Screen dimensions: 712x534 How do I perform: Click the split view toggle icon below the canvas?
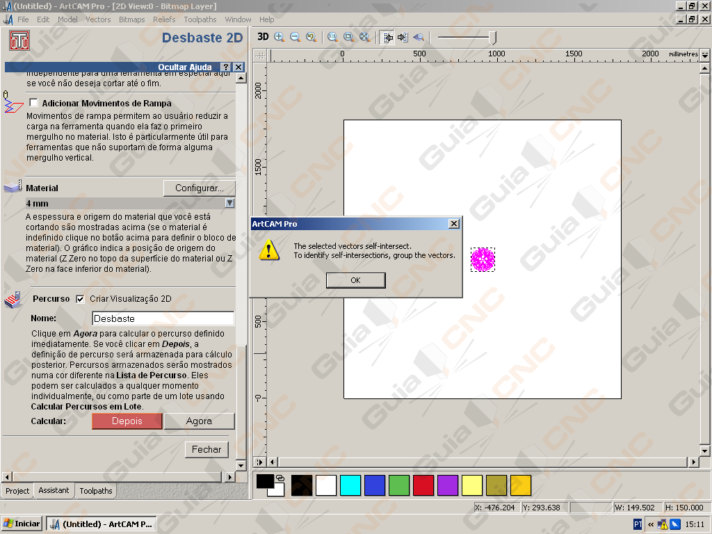[x=259, y=462]
